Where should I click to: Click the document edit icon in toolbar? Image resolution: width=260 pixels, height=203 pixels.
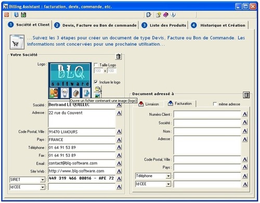click(149, 15)
